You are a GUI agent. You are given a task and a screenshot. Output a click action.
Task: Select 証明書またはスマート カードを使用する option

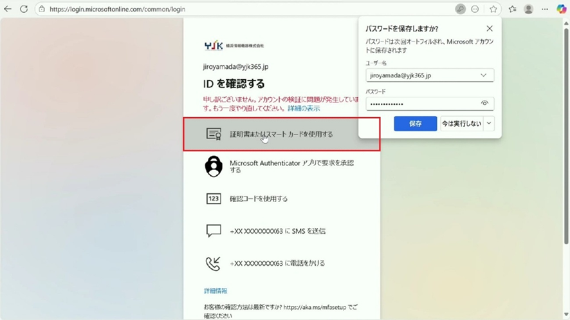coord(281,134)
